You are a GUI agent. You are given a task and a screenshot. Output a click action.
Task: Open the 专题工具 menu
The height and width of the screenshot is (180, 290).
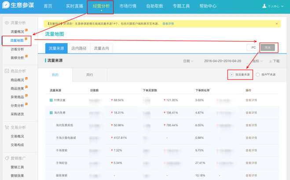[x=181, y=6]
